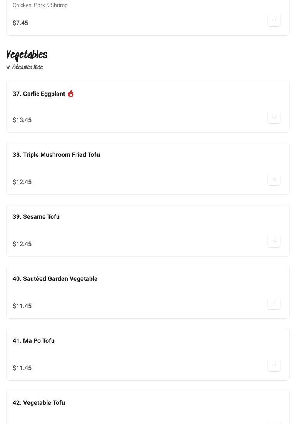Open 38. Triple Mushroom Fried Tofu details
The width and height of the screenshot is (296, 424).
pyautogui.click(x=56, y=155)
